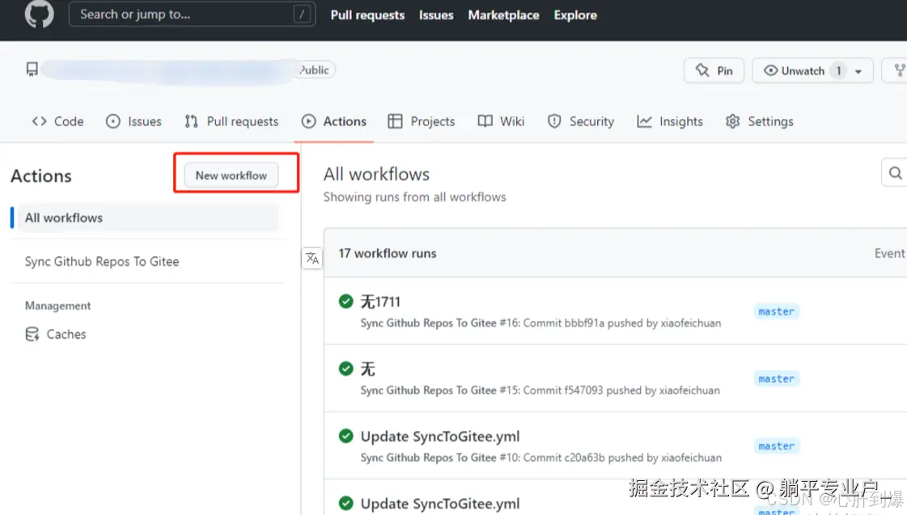
Task: Pin this repository
Action: (x=714, y=70)
